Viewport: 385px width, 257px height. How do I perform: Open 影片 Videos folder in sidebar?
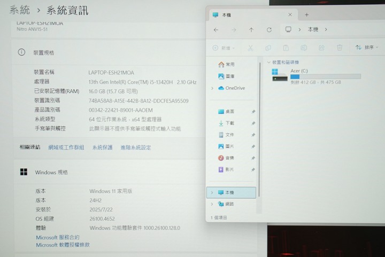pos(226,169)
